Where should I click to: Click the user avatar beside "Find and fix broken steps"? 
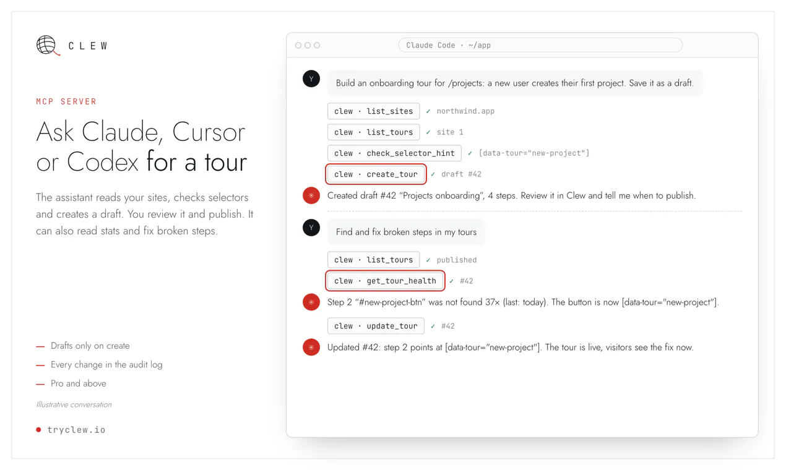coord(311,228)
